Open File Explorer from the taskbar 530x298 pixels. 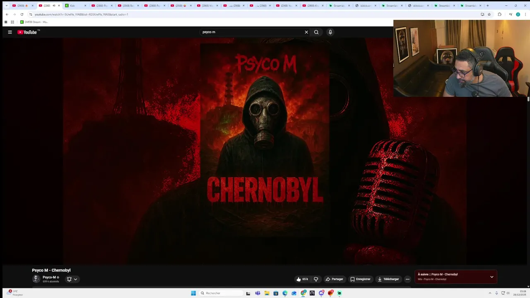[x=267, y=293]
